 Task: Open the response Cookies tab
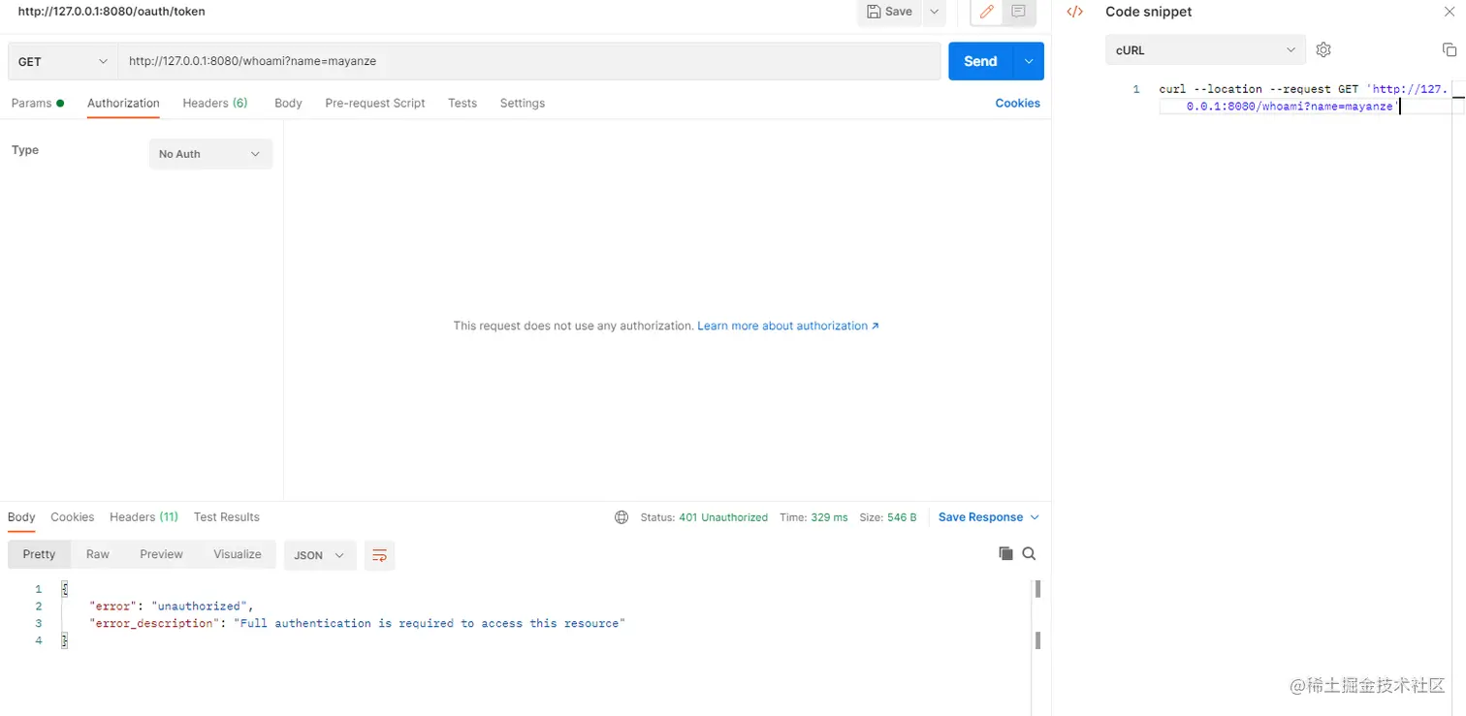click(73, 517)
